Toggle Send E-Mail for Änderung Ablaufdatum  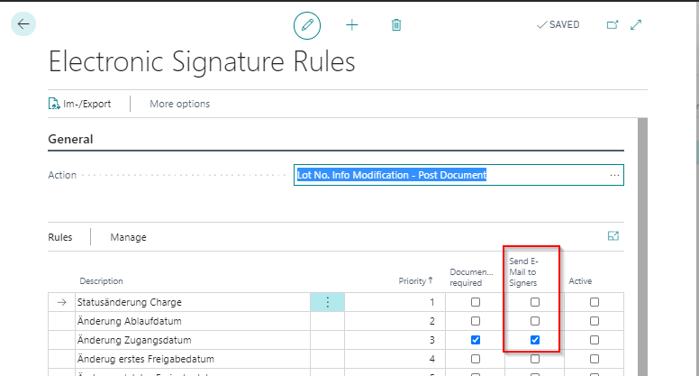click(535, 321)
